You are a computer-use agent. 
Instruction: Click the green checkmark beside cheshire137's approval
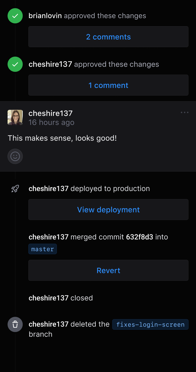15,64
